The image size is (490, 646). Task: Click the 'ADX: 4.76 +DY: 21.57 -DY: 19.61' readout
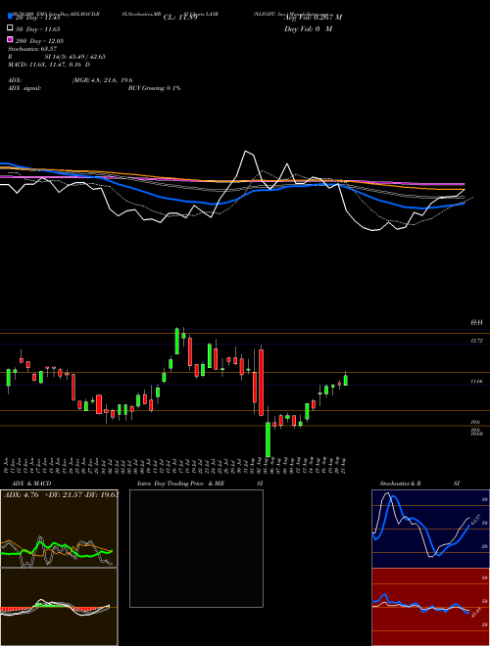61,494
